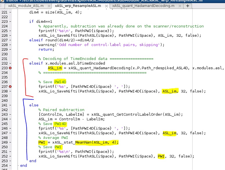Image resolution: width=225 pixels, height=170 pixels.
Task: Click 'dim4 = size(ASL_im, 4);' line
Action: point(56,12)
